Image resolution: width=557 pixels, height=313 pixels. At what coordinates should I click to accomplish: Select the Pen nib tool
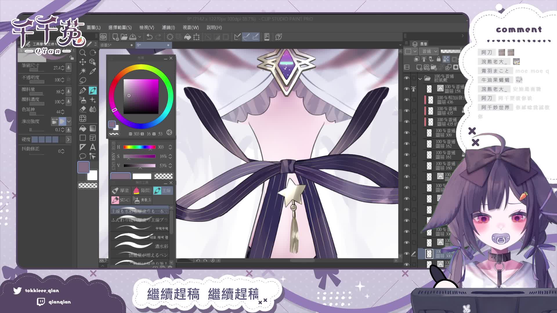(x=83, y=90)
